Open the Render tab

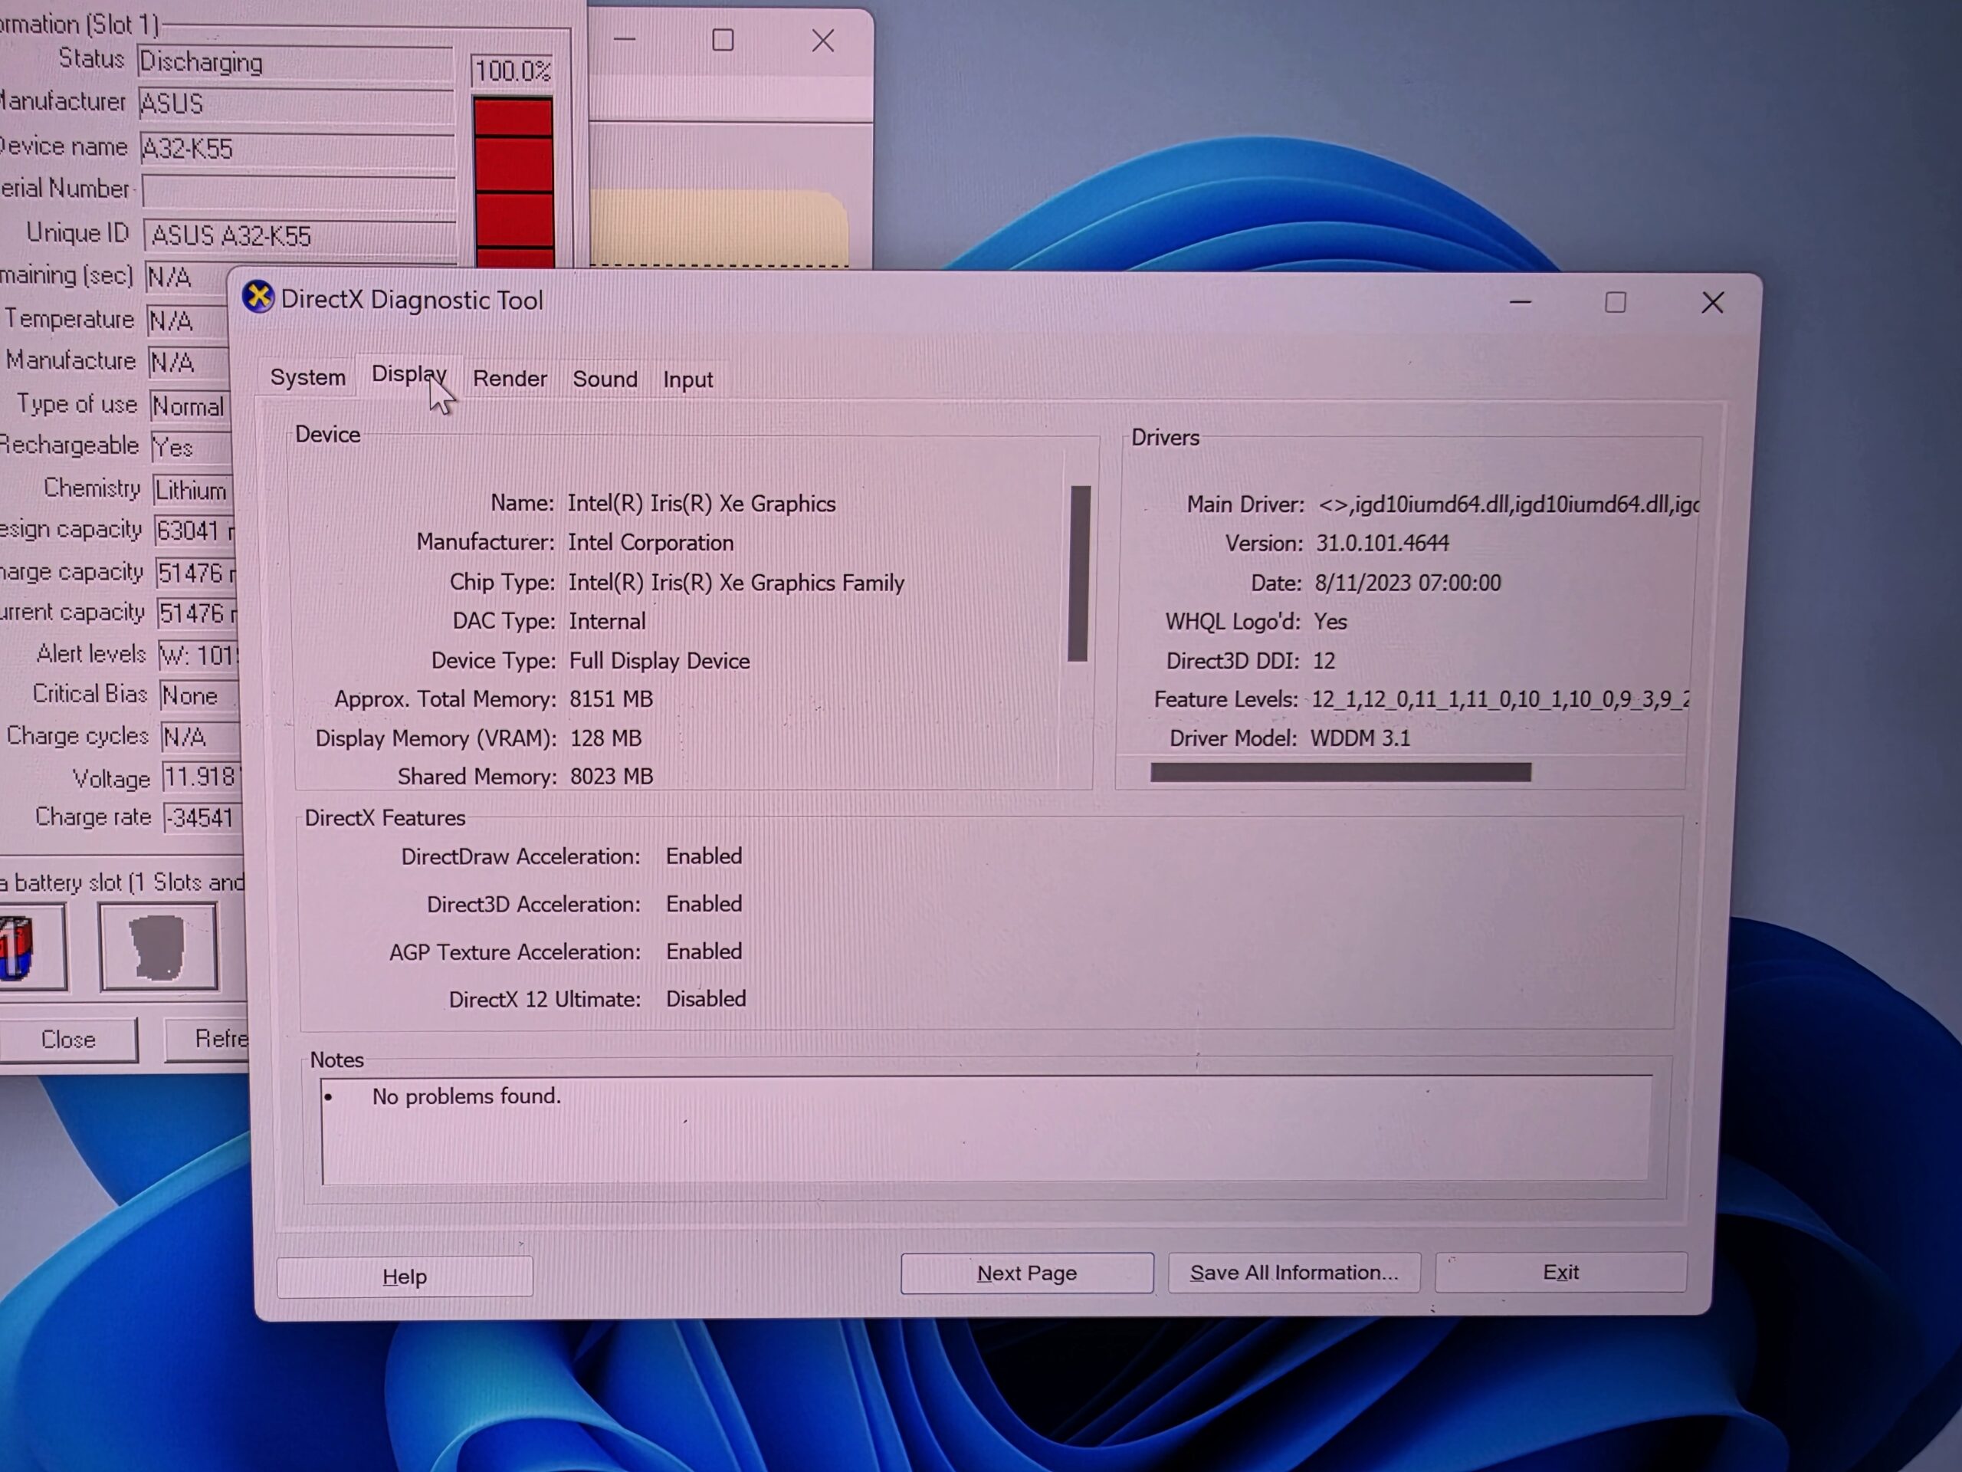510,379
